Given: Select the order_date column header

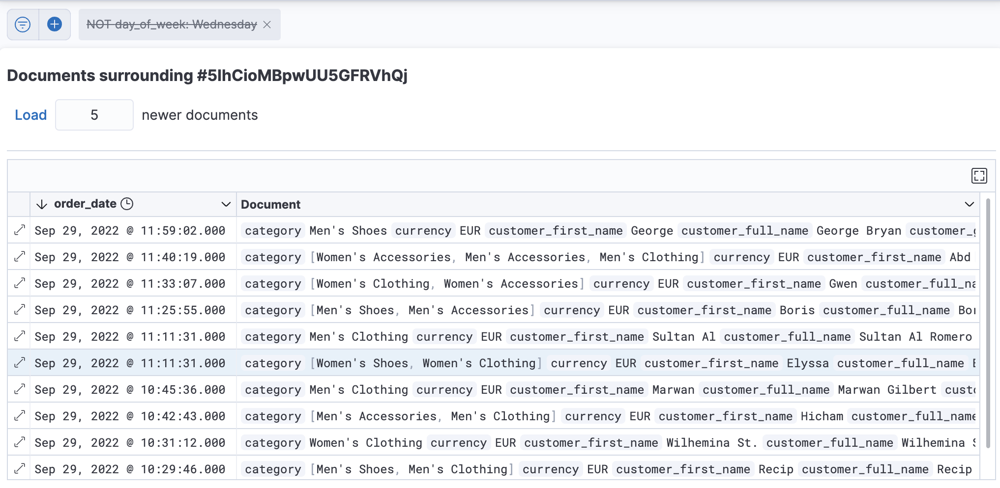Looking at the screenshot, I should click(x=86, y=204).
